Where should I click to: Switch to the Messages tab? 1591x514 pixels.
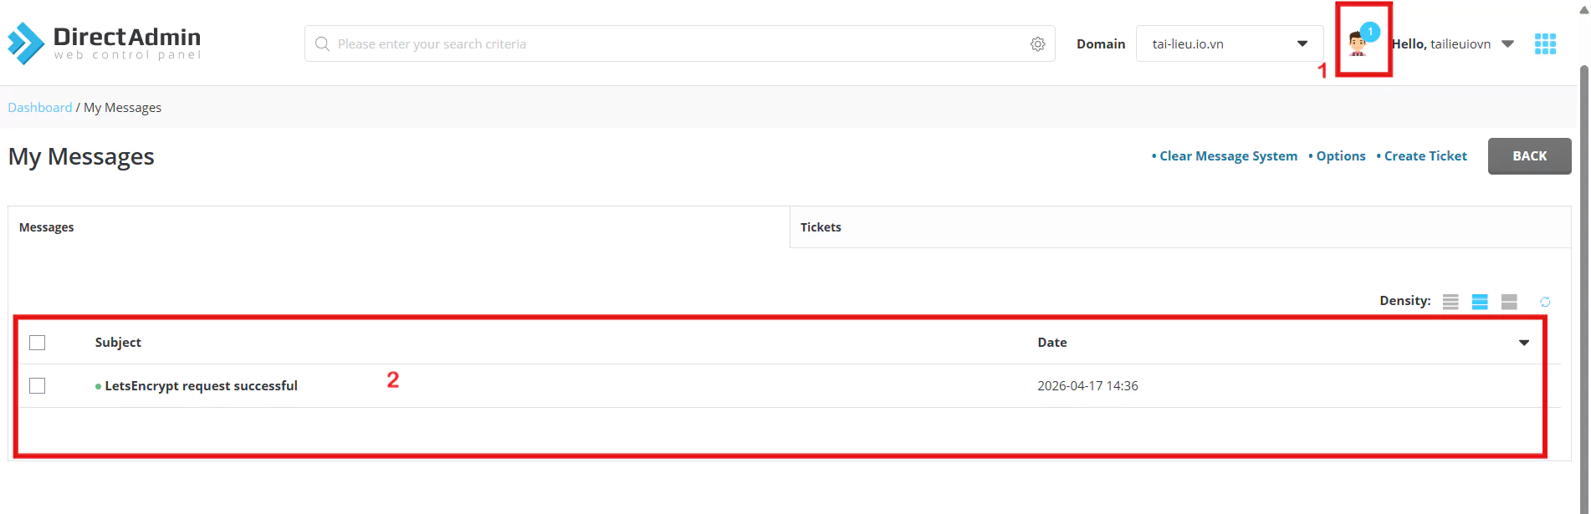pyautogui.click(x=47, y=227)
